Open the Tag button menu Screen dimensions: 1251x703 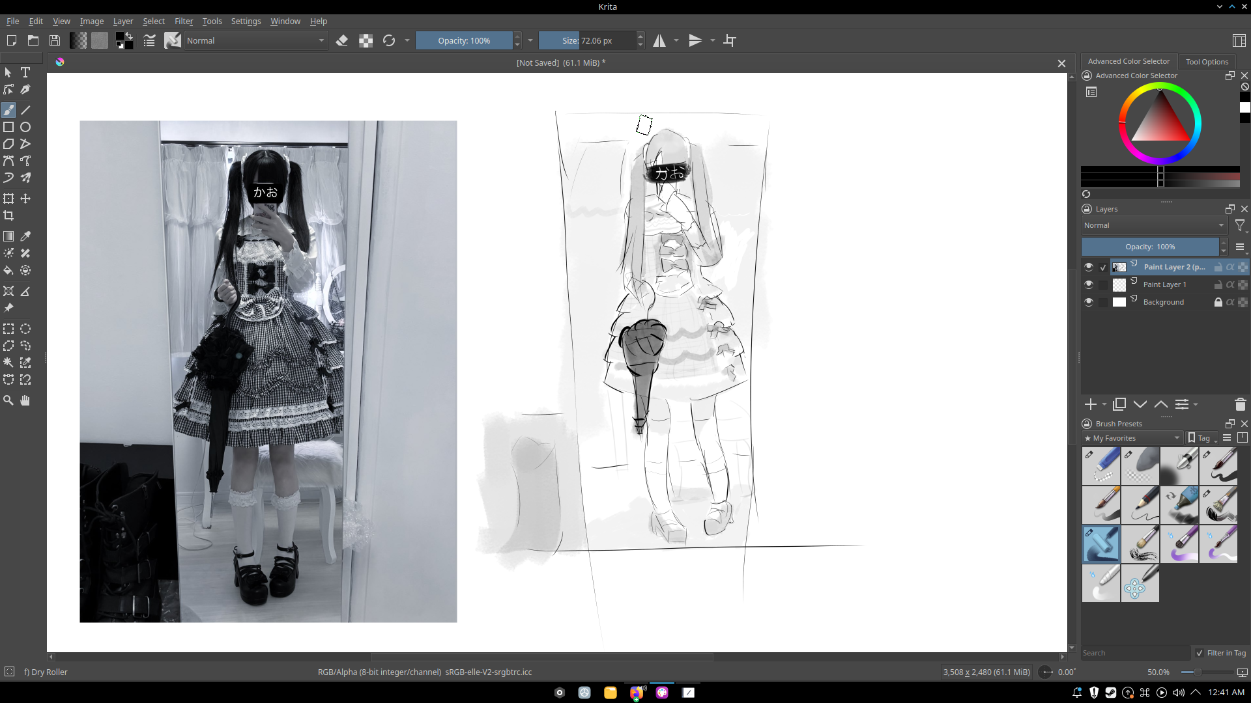coord(1202,438)
